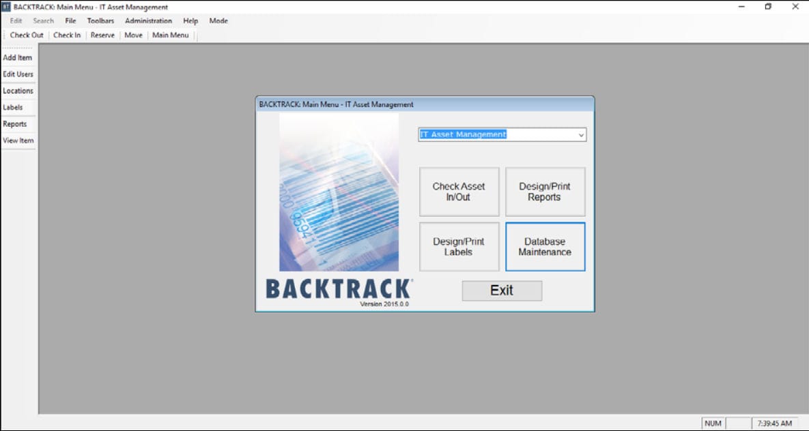
Task: Open the File menu
Action: (70, 20)
